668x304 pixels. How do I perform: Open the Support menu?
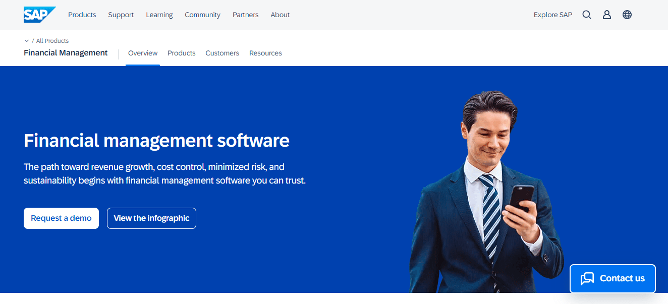121,15
